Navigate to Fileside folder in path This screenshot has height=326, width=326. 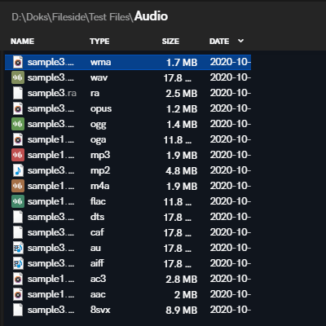click(68, 17)
